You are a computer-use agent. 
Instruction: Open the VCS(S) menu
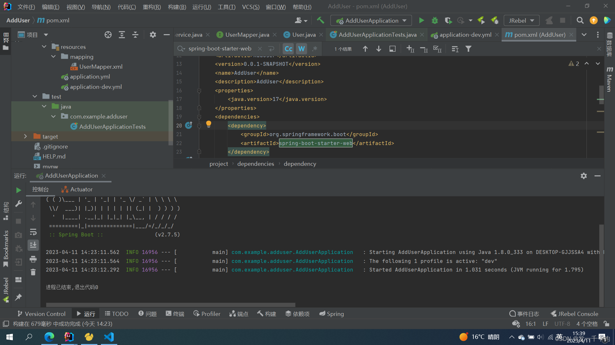coord(250,7)
